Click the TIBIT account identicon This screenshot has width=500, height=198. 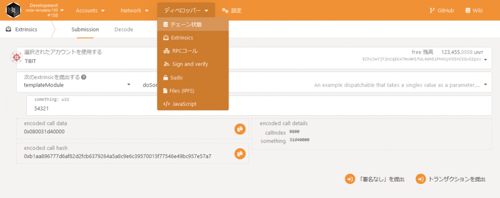(x=16, y=57)
